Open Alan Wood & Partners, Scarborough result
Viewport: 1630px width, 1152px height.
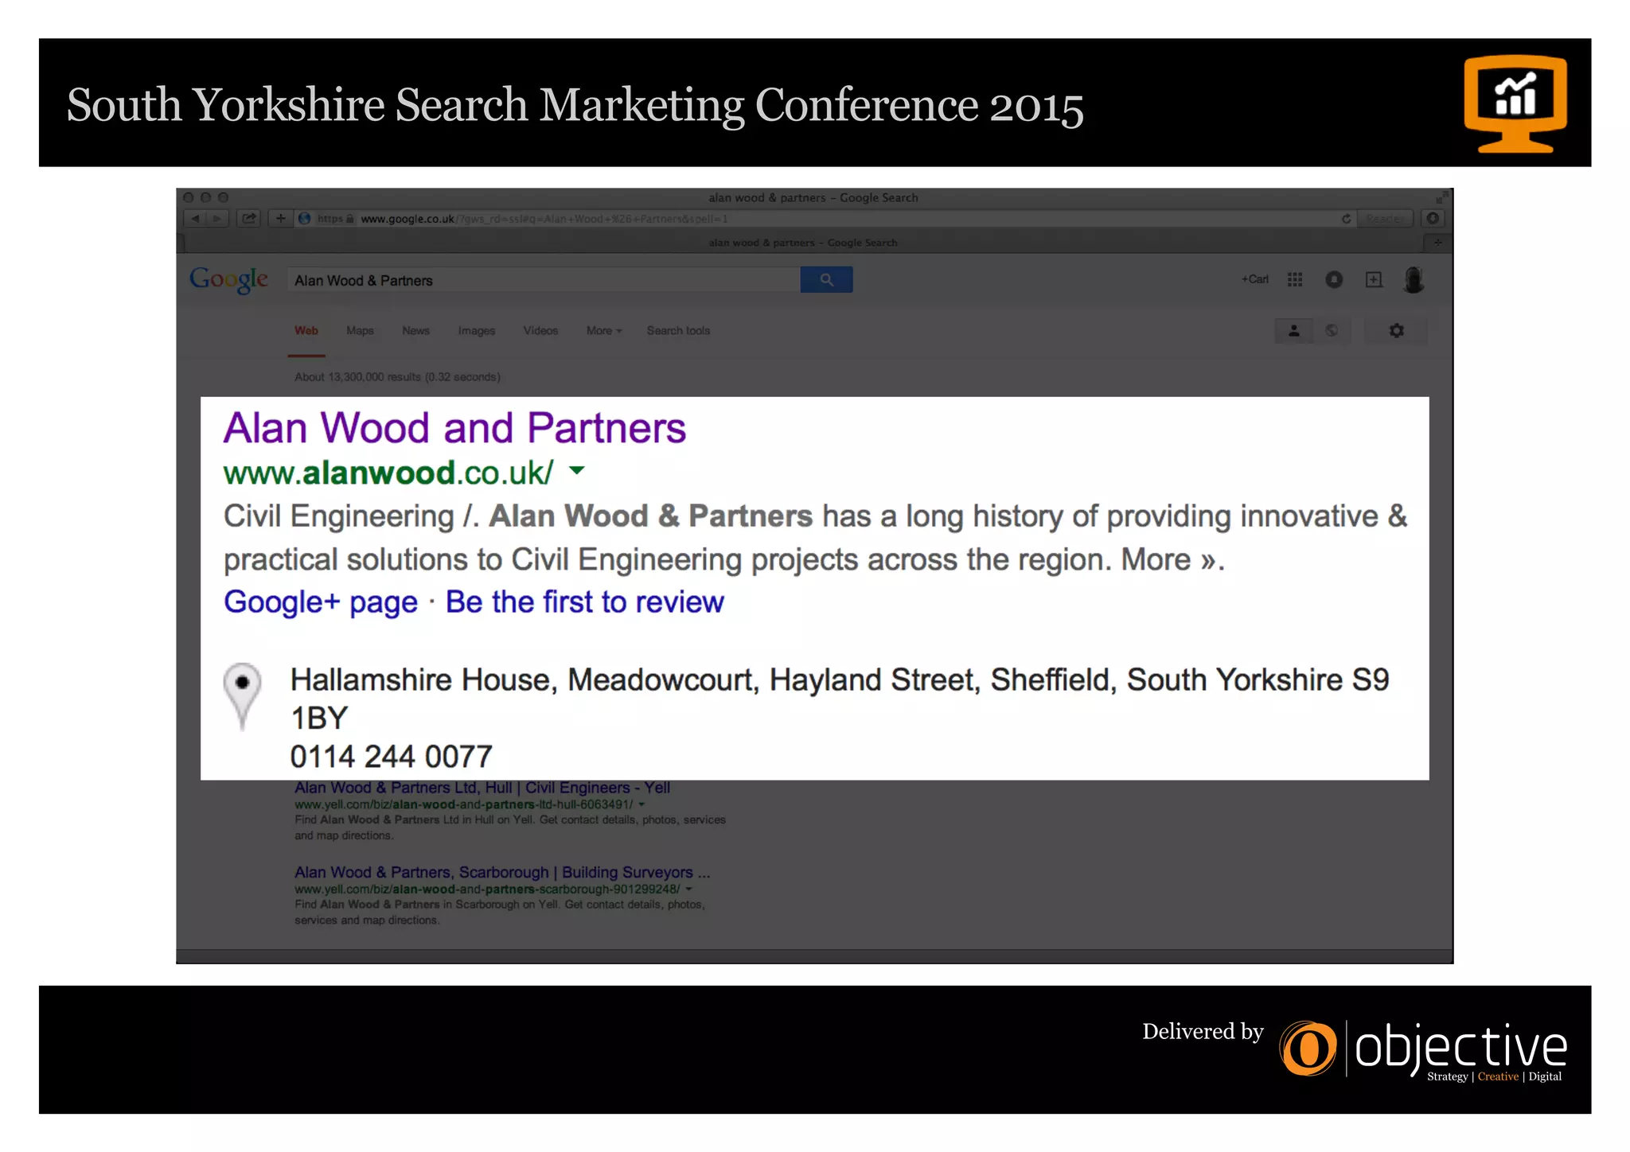pyautogui.click(x=502, y=873)
